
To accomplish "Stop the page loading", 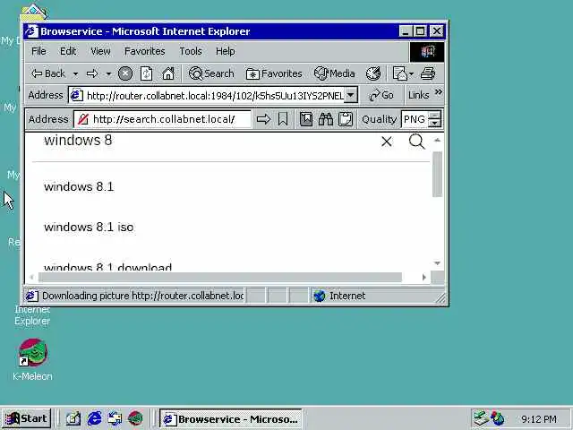I will click(x=125, y=73).
